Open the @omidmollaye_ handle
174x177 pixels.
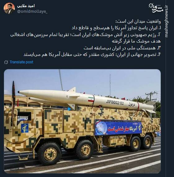32,11
